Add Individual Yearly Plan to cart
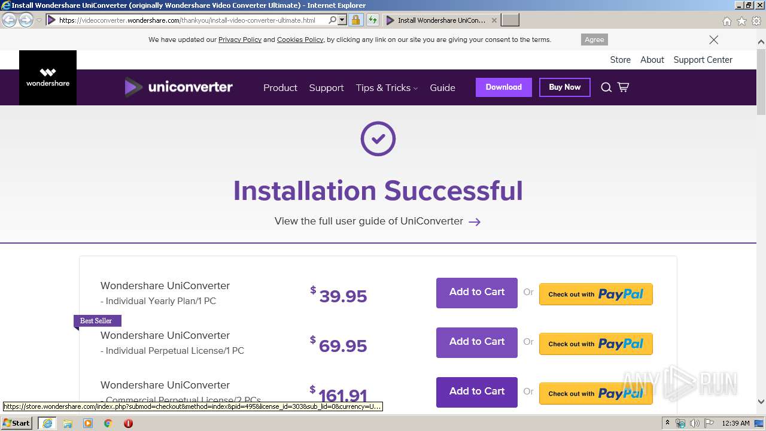Viewport: 766px width, 431px height. 477,293
